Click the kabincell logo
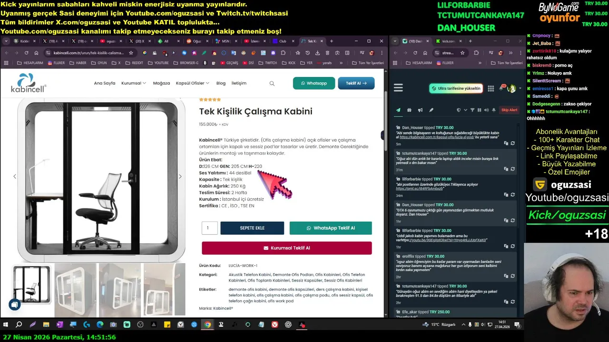Image resolution: width=609 pixels, height=342 pixels. click(29, 83)
